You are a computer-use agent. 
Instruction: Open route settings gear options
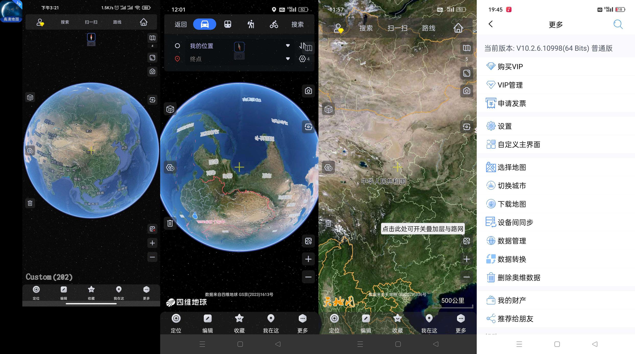302,59
